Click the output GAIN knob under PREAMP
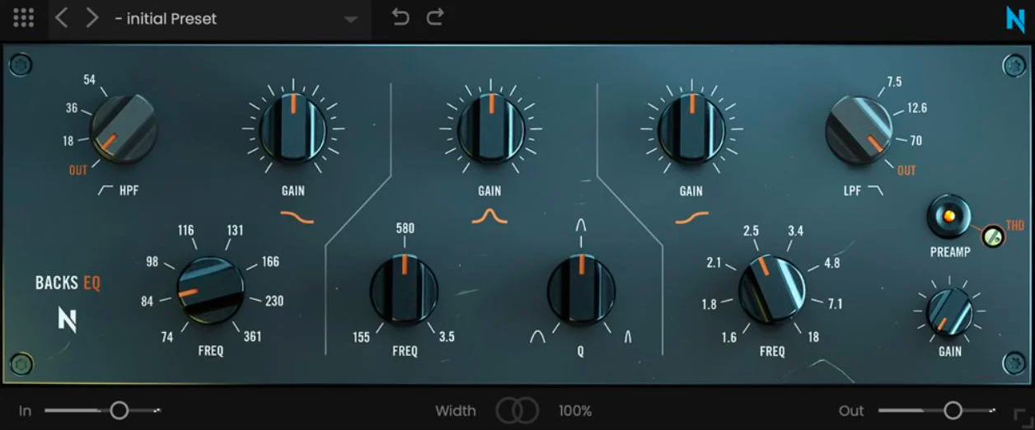The height and width of the screenshot is (430, 1035). (x=950, y=311)
